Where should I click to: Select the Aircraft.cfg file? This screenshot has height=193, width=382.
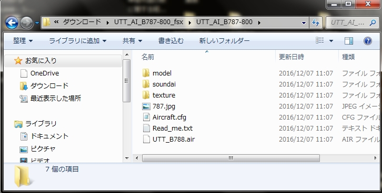pyautogui.click(x=169, y=117)
